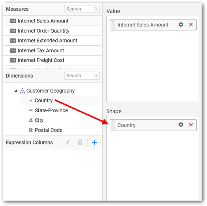Viewport: 207px width, 206px height.
Task: Add a new expression column
Action: 94,143
